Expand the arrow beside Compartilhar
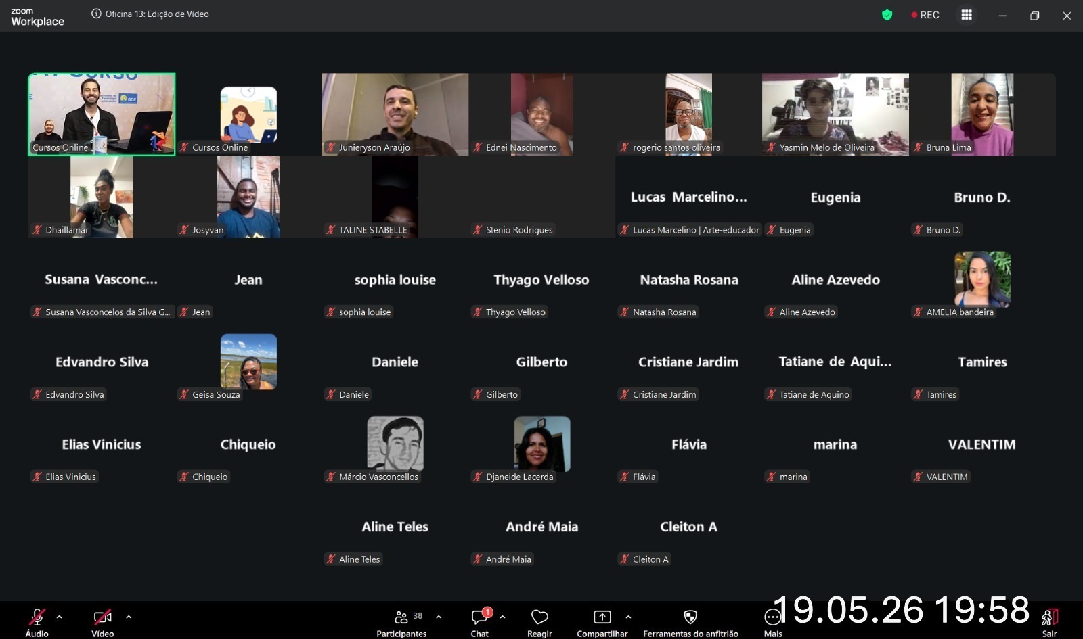1083x639 pixels. tap(628, 617)
